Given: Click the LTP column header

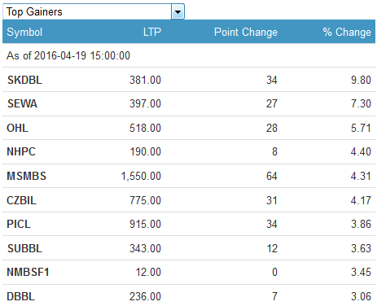Looking at the screenshot, I should coord(152,32).
